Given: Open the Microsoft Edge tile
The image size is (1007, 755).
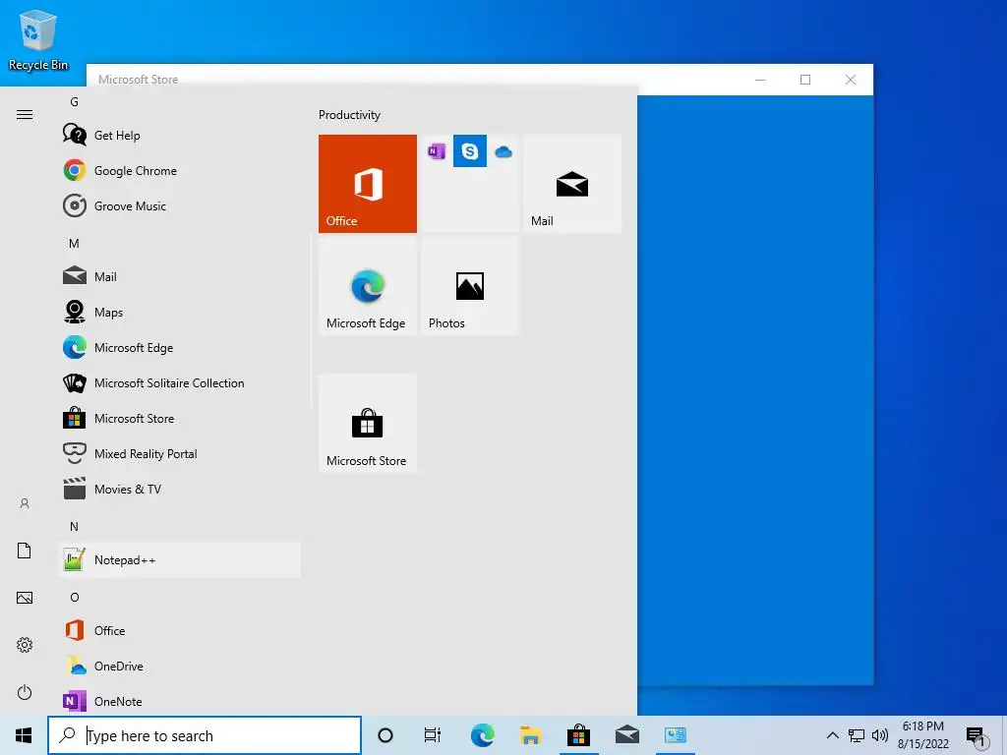Looking at the screenshot, I should [x=368, y=286].
